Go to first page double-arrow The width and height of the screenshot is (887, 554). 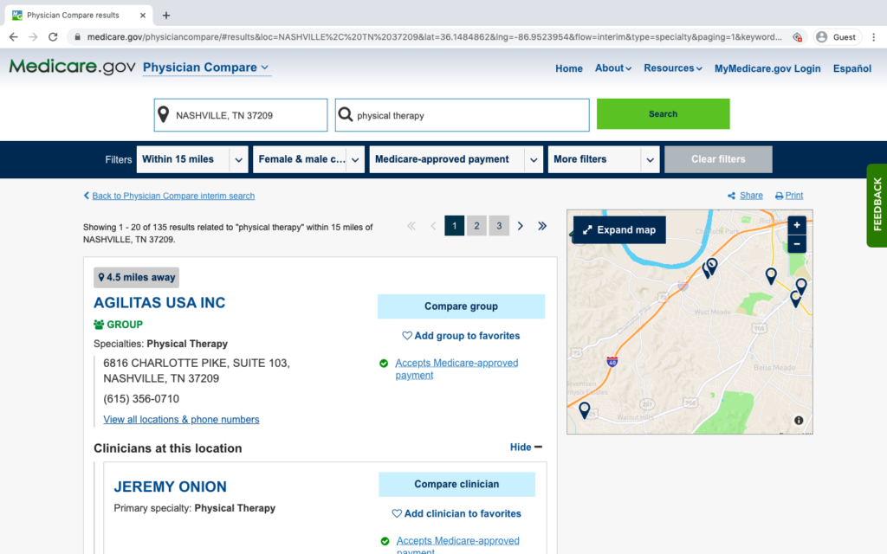pos(411,226)
